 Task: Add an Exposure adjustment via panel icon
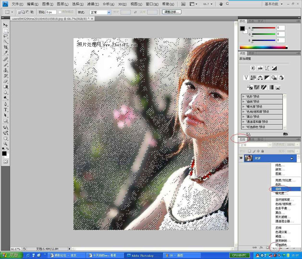[x=274, y=68]
